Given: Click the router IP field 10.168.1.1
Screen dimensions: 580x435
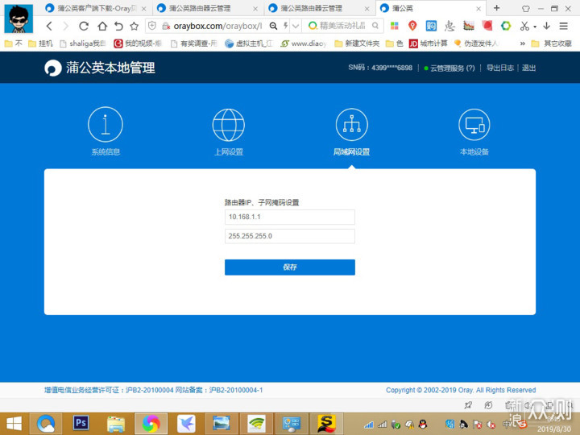Looking at the screenshot, I should [x=290, y=217].
